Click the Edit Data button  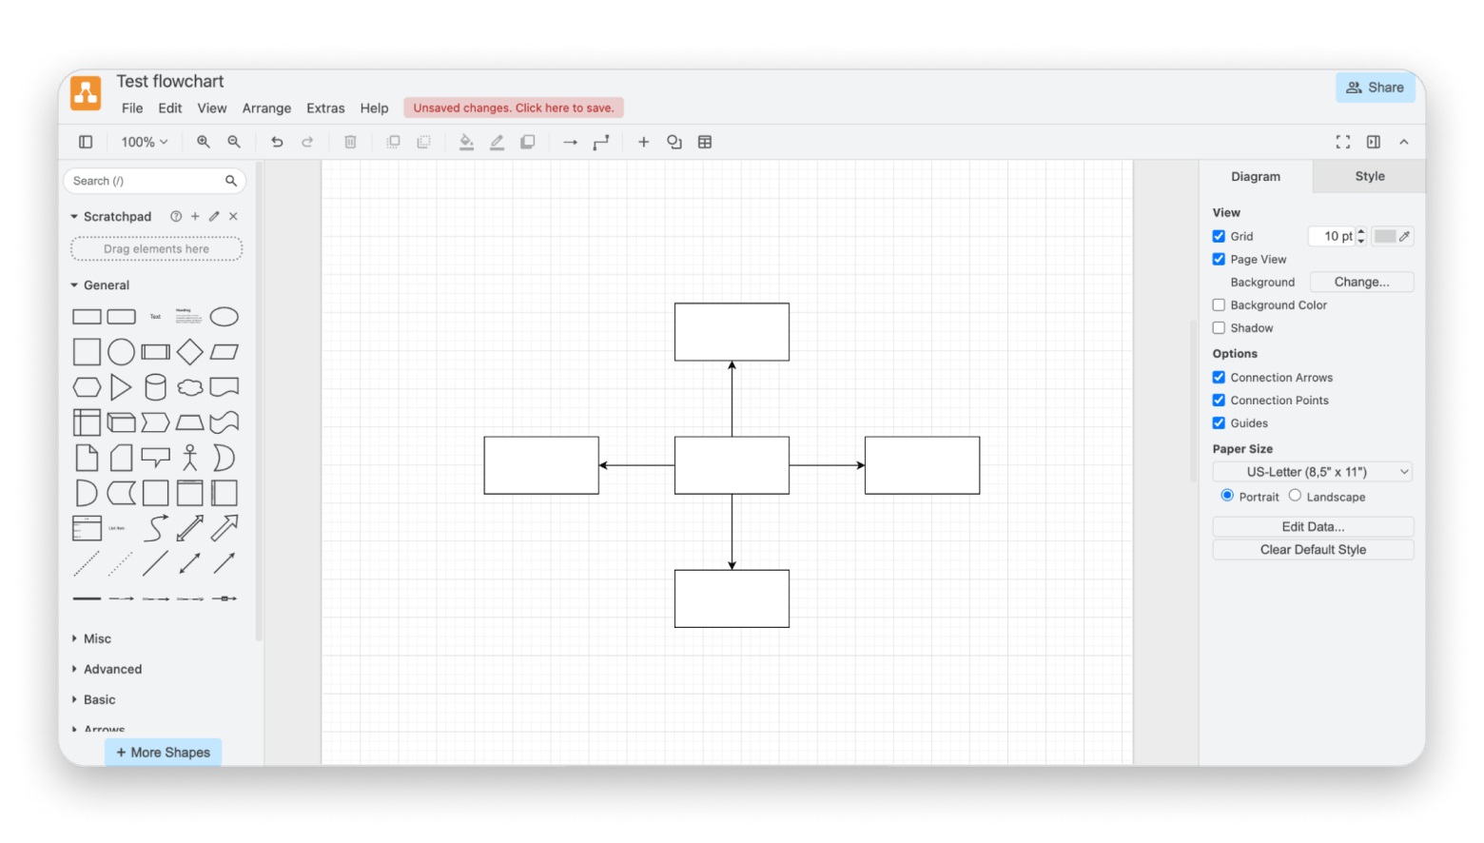[1312, 526]
